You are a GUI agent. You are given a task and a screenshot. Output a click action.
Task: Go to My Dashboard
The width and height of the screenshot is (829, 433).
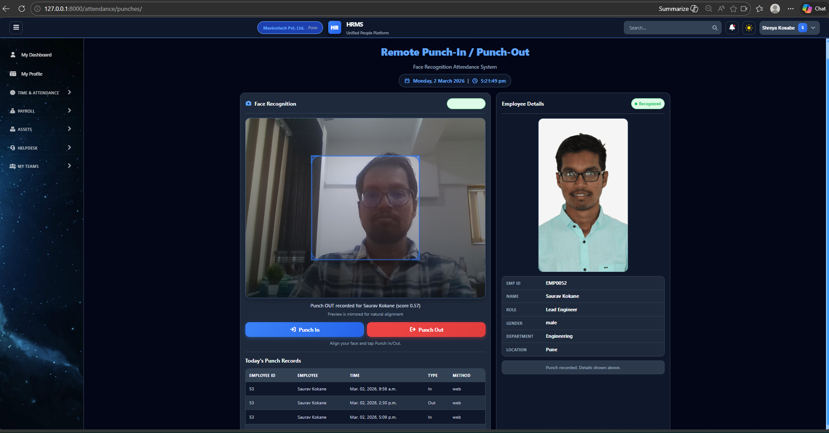click(x=36, y=55)
